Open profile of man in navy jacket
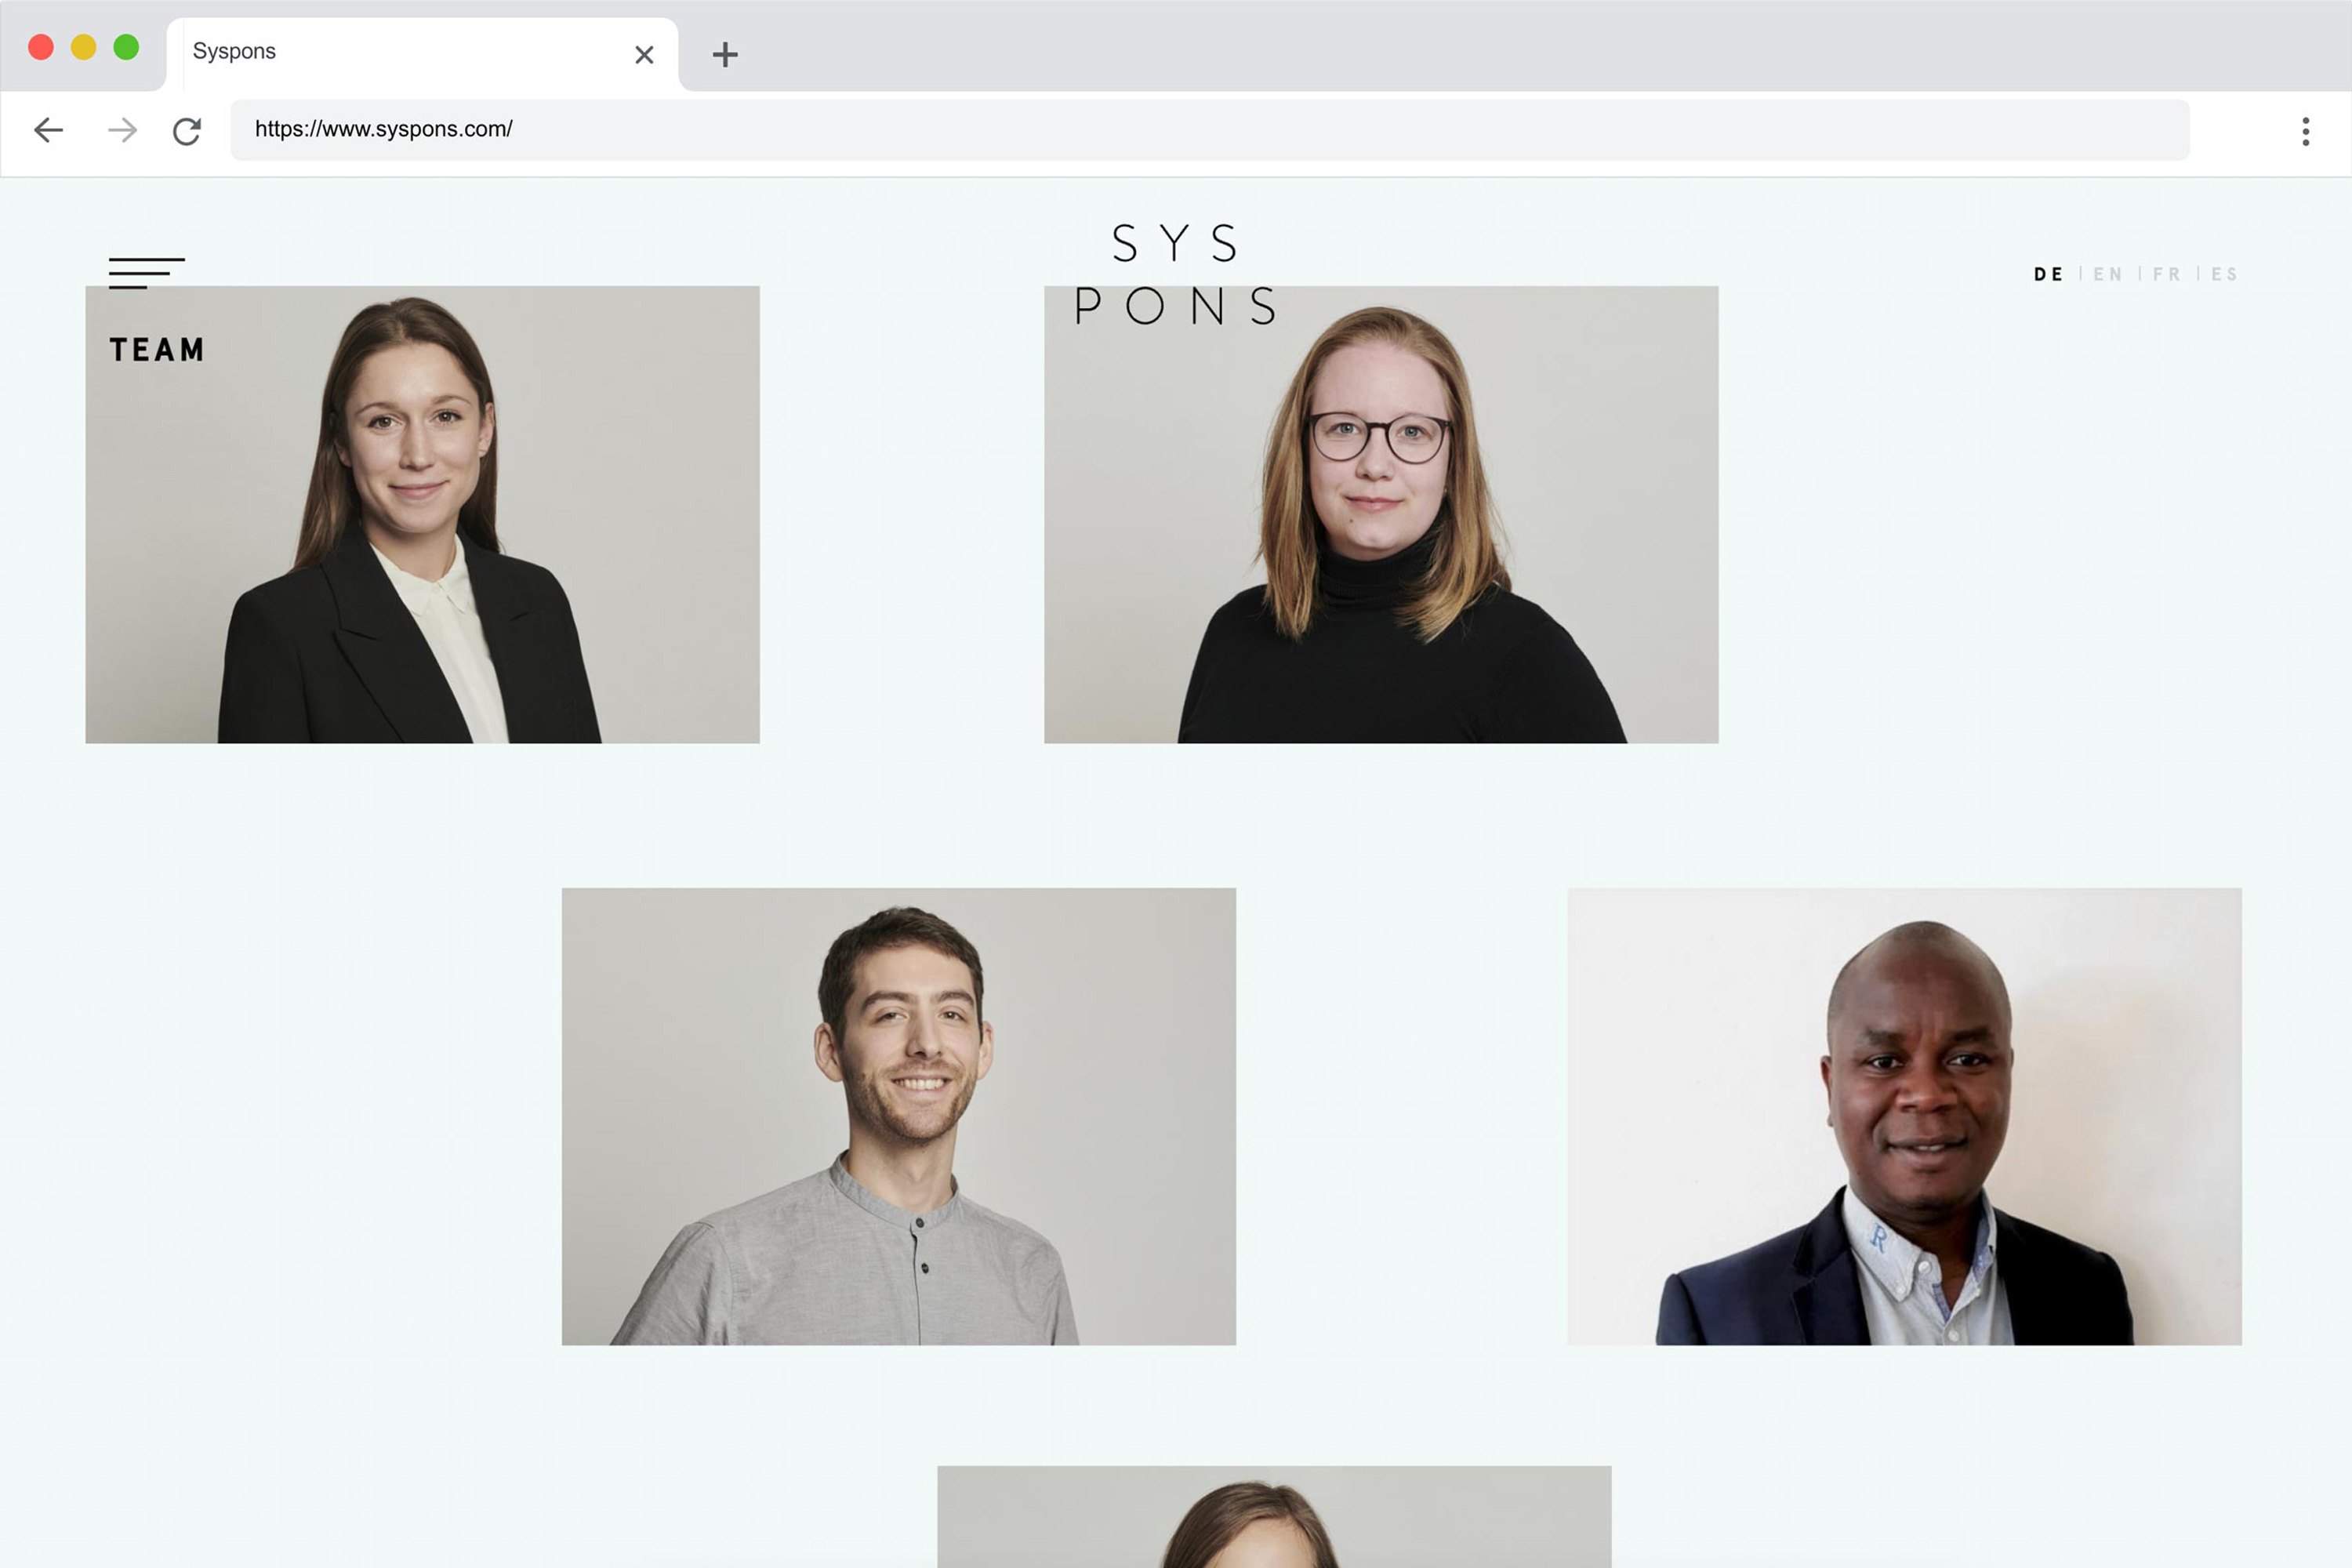The width and height of the screenshot is (2352, 1568). 1904,1116
